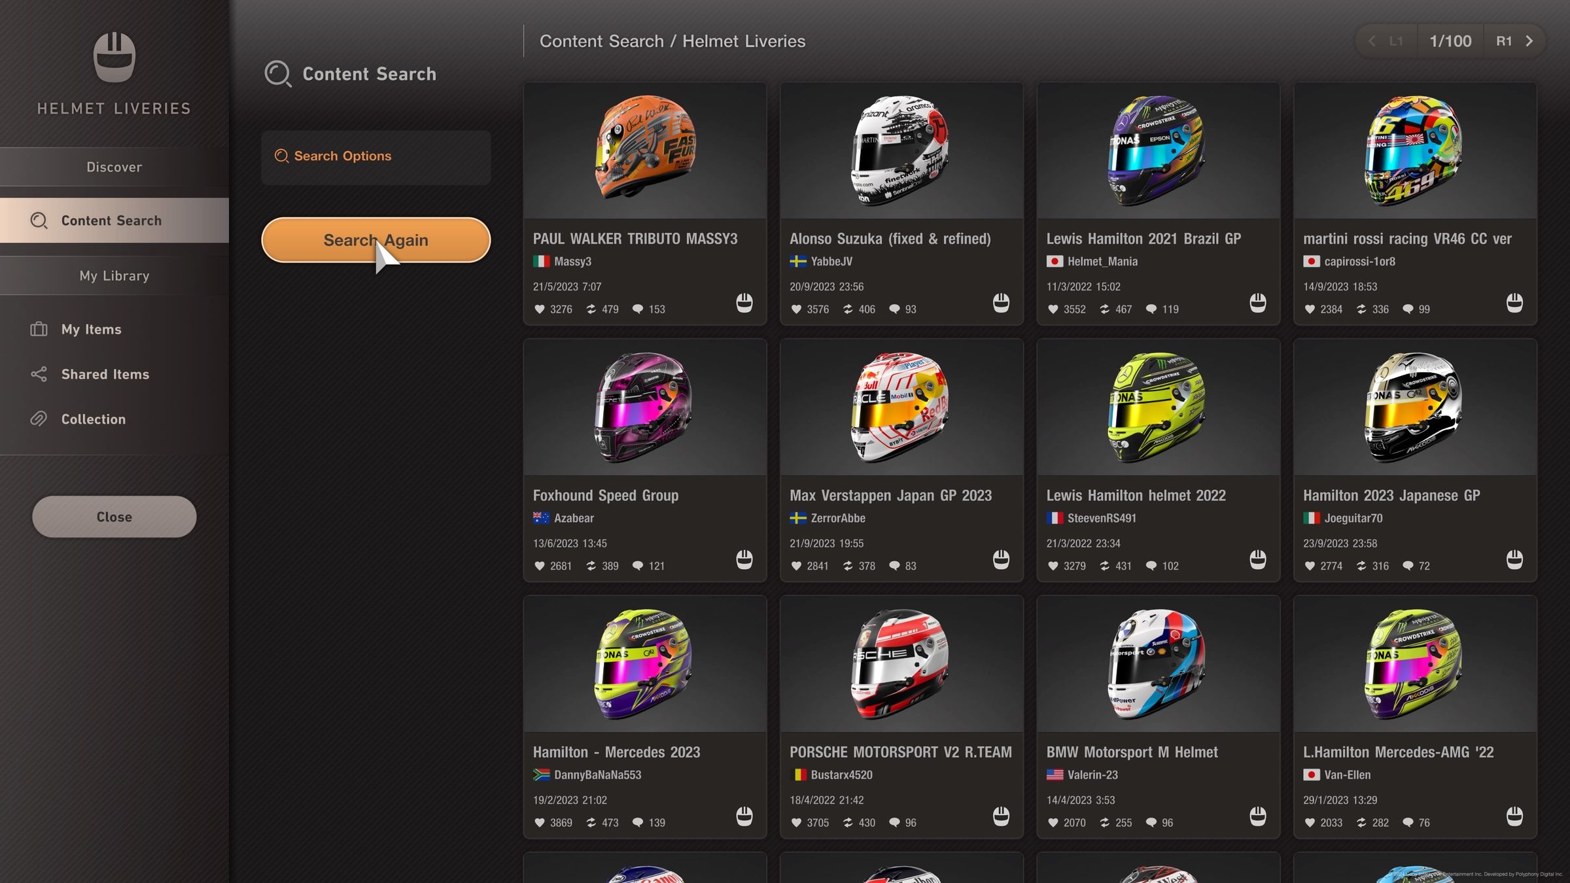
Task: Click the reshare icon on Hamilton - Mercedes 2023 card
Action: pyautogui.click(x=591, y=823)
